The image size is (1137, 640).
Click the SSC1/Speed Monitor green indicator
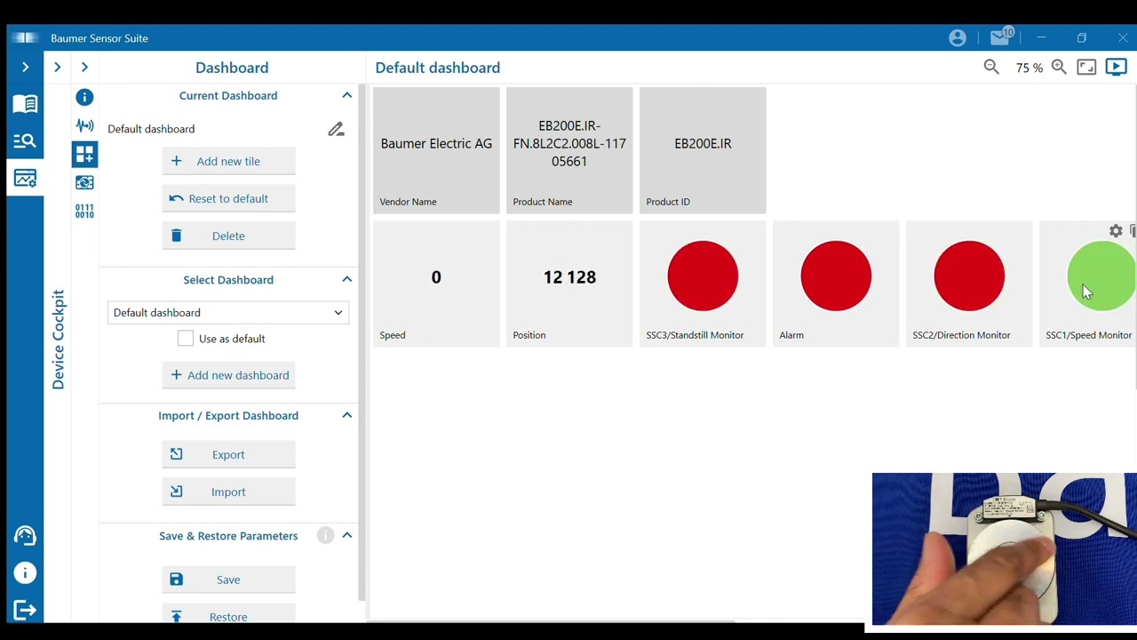[x=1102, y=276]
